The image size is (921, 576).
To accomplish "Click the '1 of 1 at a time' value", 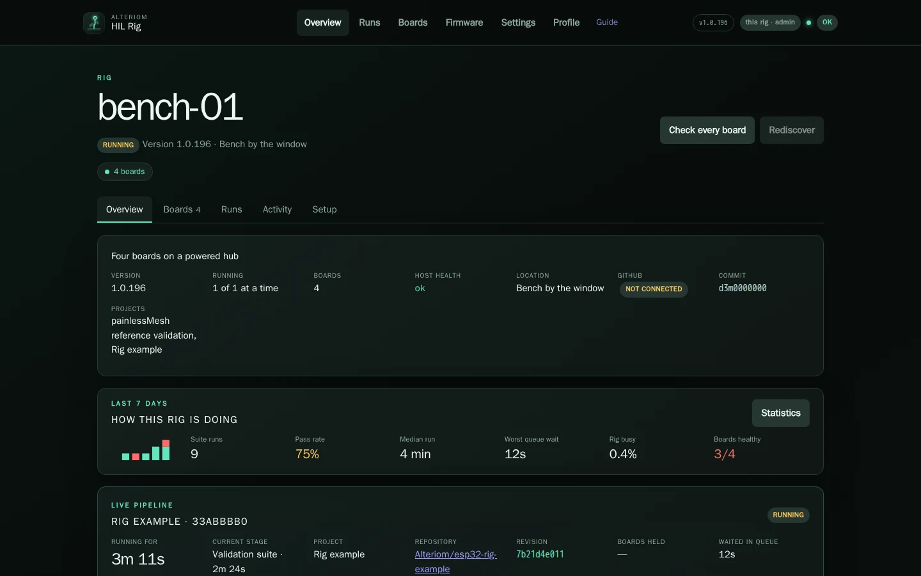I will [245, 289].
